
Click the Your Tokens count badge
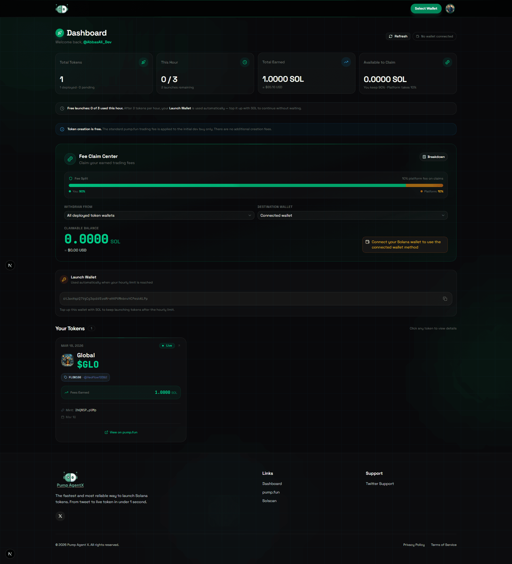coord(91,328)
